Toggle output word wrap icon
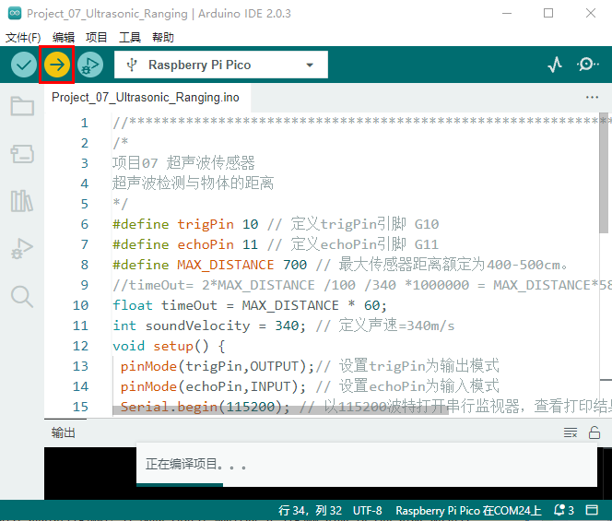Image resolution: width=612 pixels, height=521 pixels. click(x=571, y=432)
